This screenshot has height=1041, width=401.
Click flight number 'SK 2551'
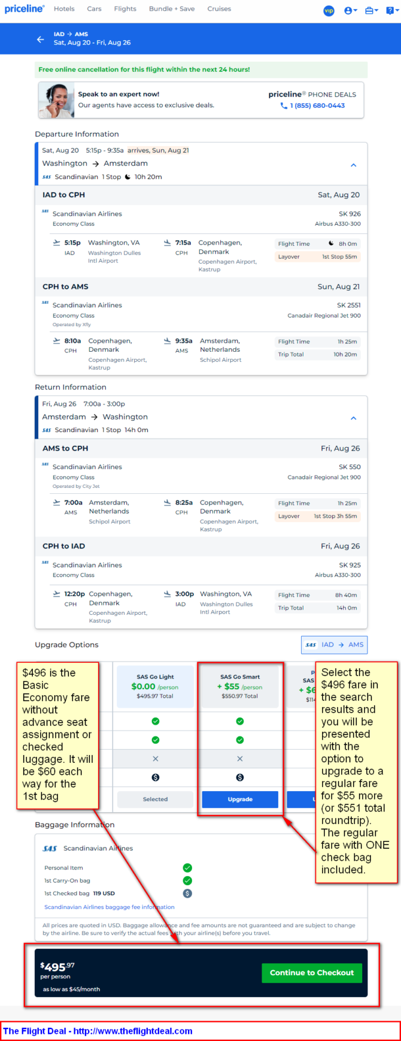[348, 305]
